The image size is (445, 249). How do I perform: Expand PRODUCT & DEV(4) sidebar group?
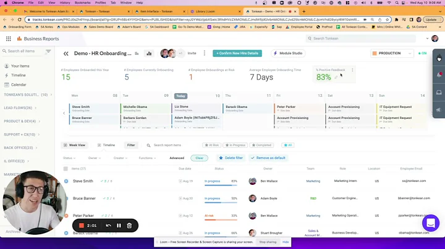click(x=22, y=121)
